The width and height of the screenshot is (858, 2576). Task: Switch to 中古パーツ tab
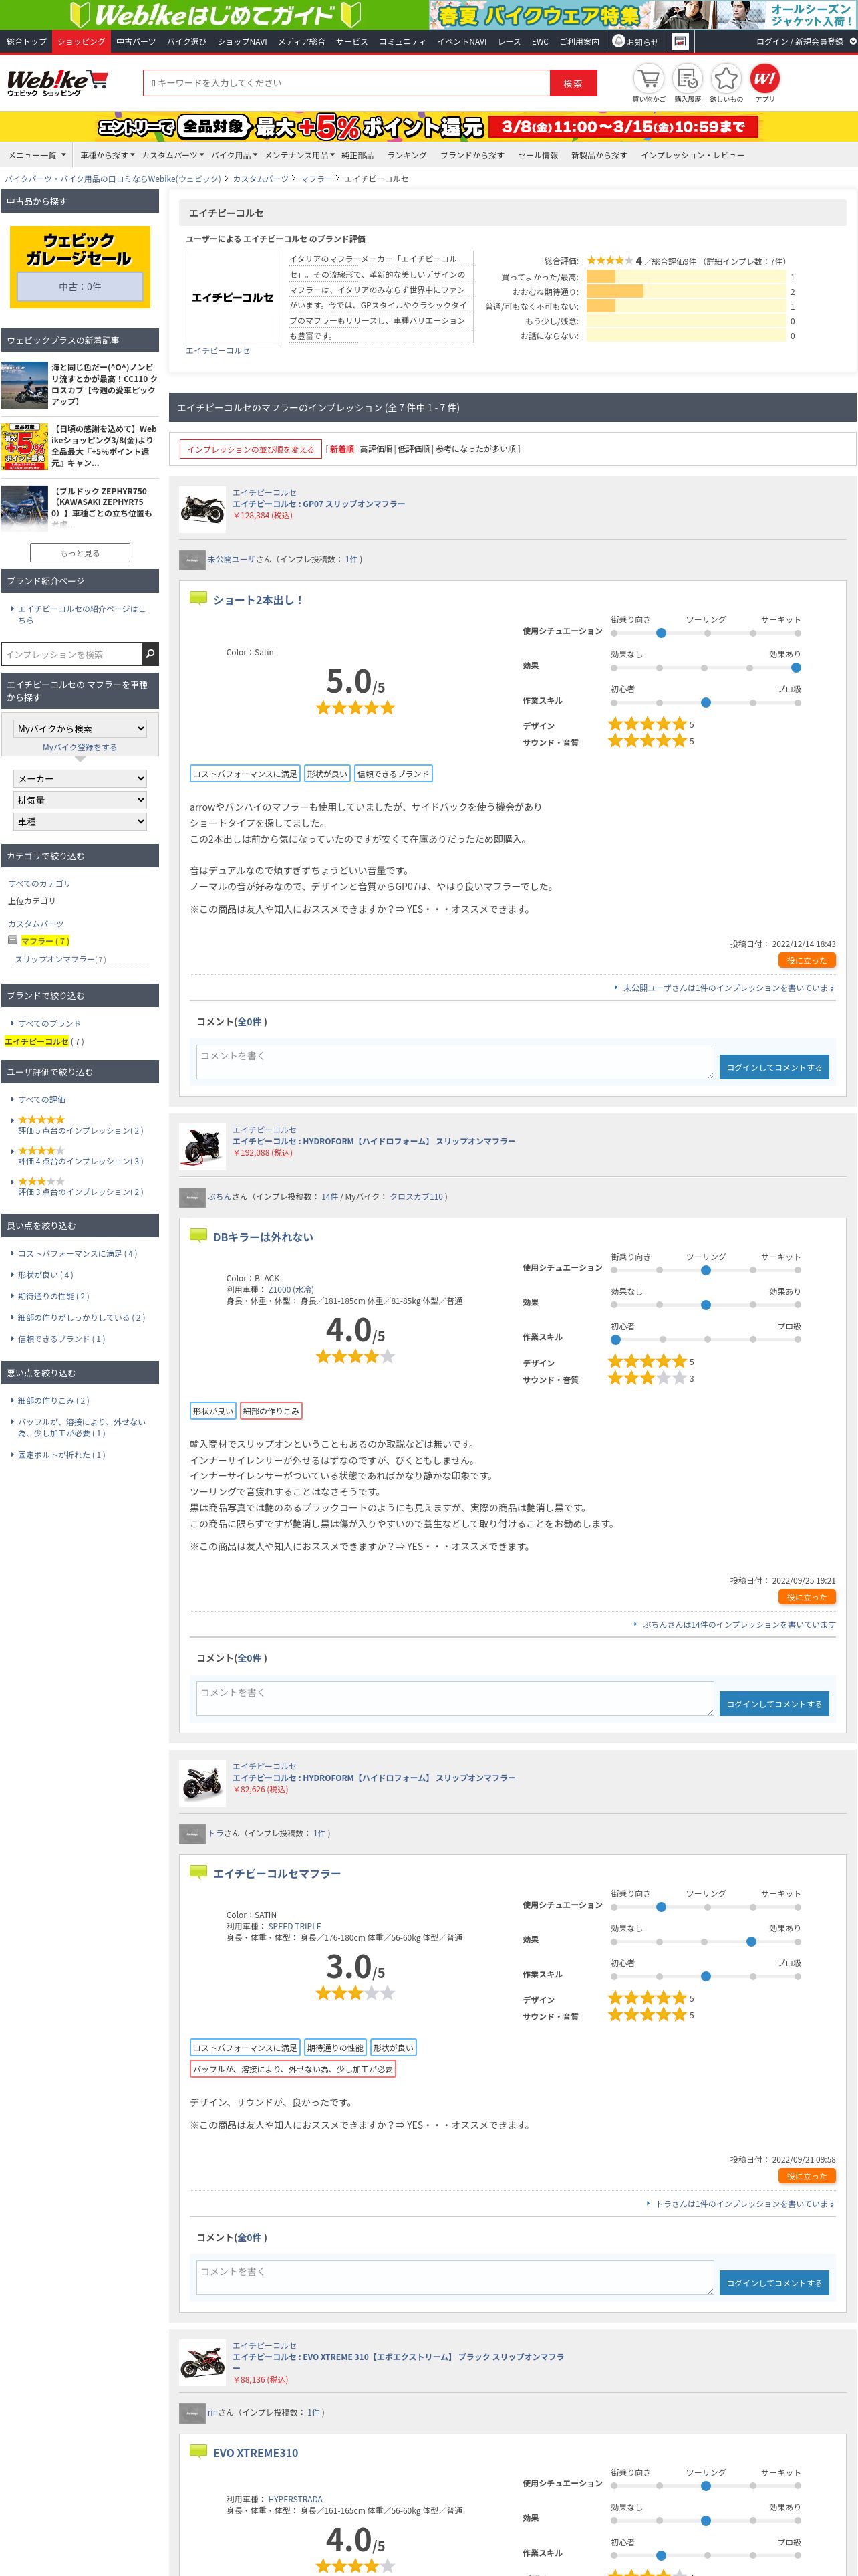tap(136, 42)
